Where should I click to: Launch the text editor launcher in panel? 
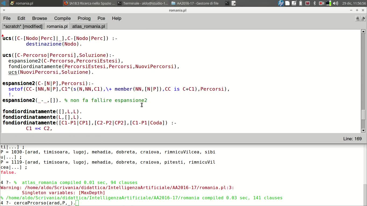[234, 3]
